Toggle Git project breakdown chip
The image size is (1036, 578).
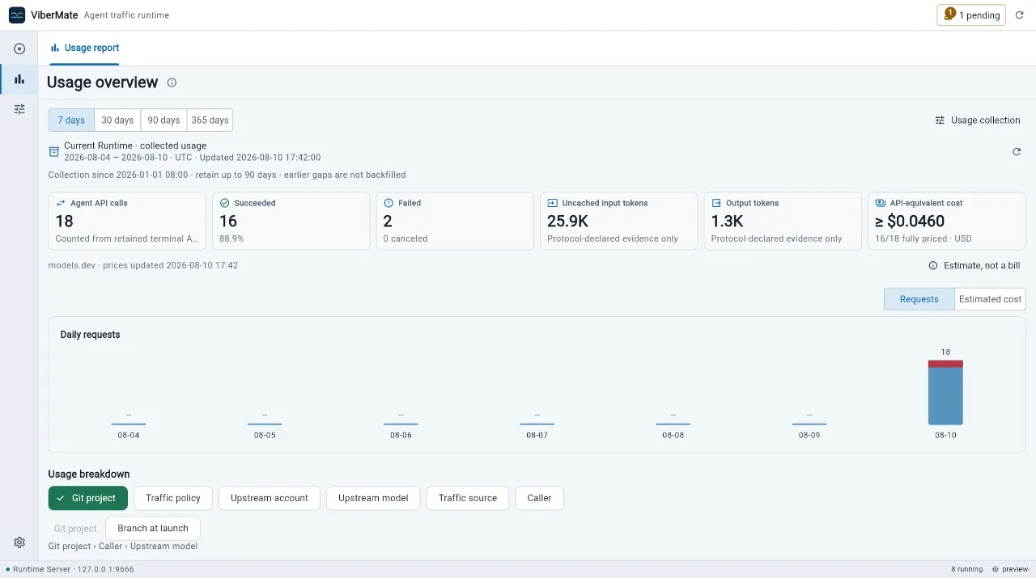(88, 498)
